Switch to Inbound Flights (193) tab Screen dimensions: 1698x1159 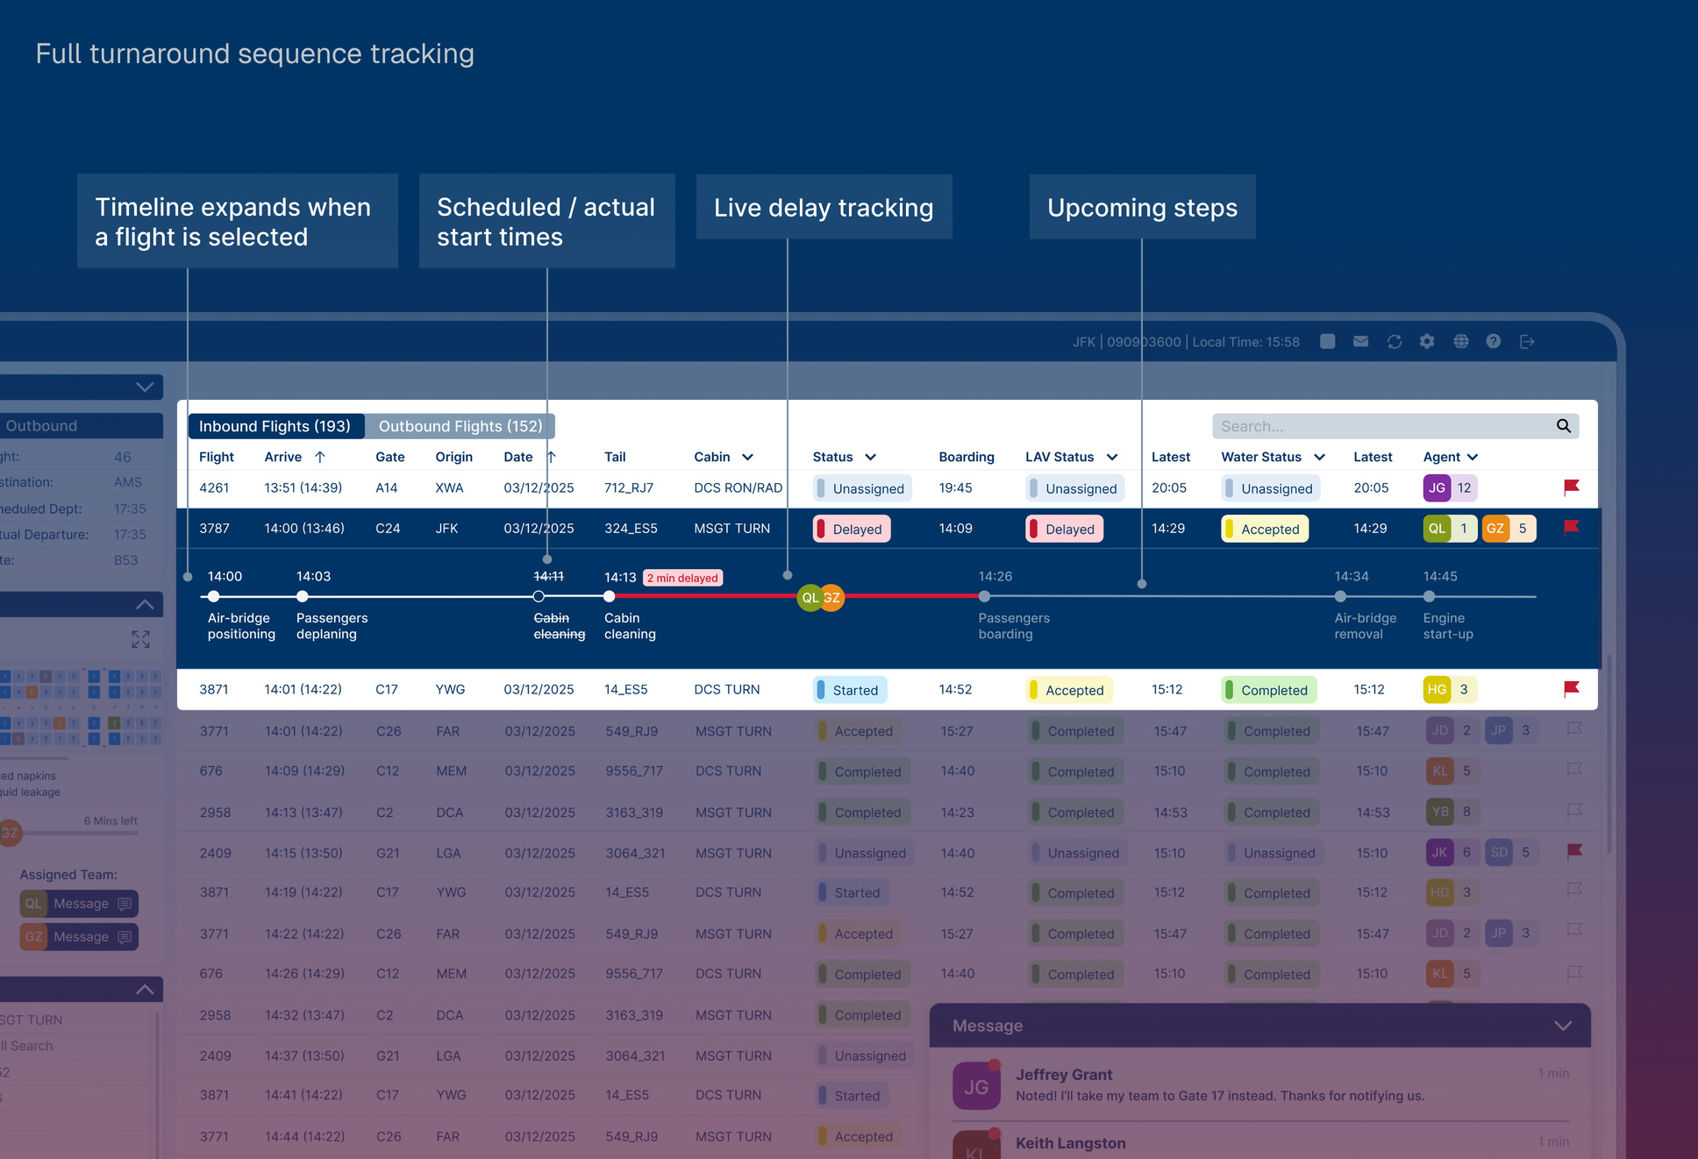coord(275,426)
